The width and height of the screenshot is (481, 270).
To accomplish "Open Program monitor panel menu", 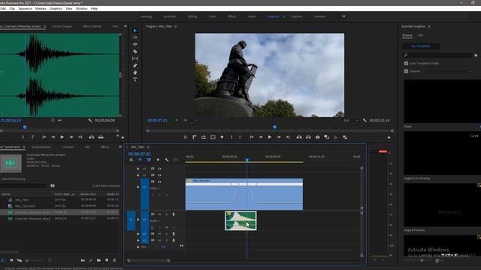I will 175,27.
